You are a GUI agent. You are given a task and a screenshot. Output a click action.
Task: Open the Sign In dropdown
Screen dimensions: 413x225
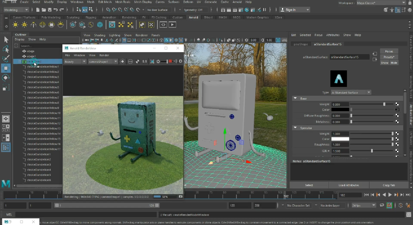(x=295, y=10)
